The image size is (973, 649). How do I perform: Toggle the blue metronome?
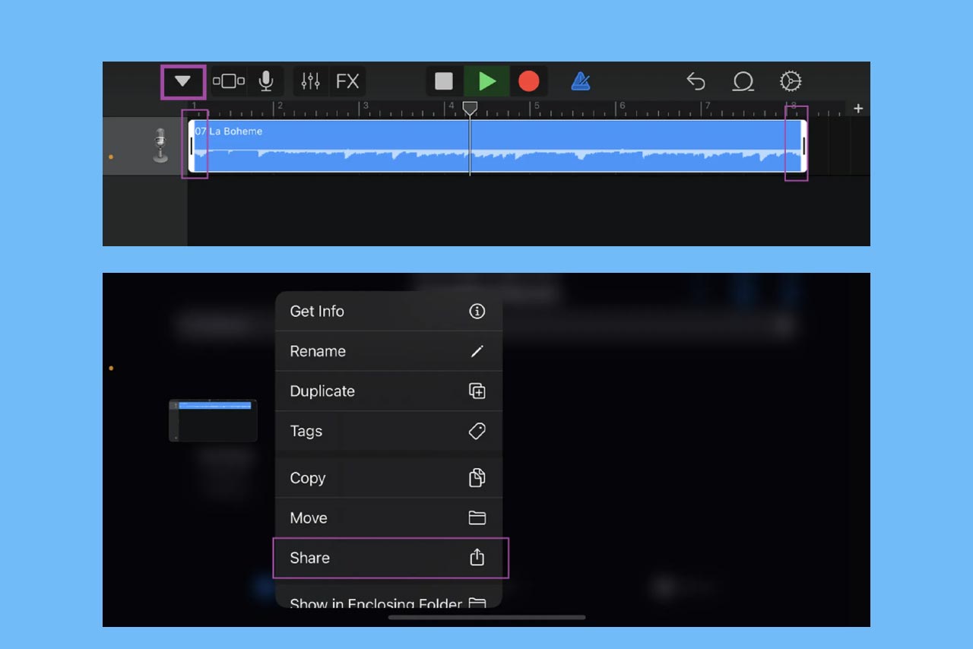(581, 81)
